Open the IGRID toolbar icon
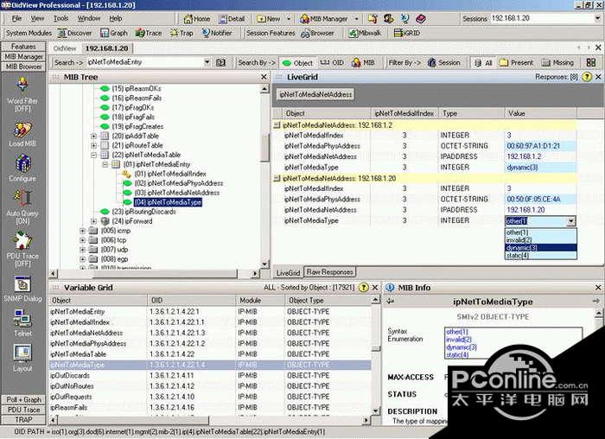Screen dimensions: 605x439 (407, 33)
